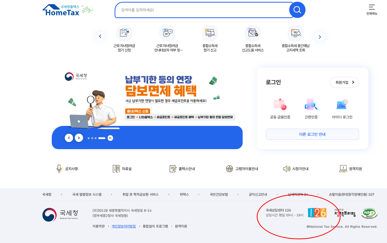387x243 pixels.
Task: Open 자료실 icon
Action: [116, 169]
